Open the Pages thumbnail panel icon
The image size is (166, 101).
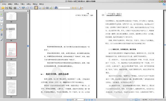click(x=2, y=20)
